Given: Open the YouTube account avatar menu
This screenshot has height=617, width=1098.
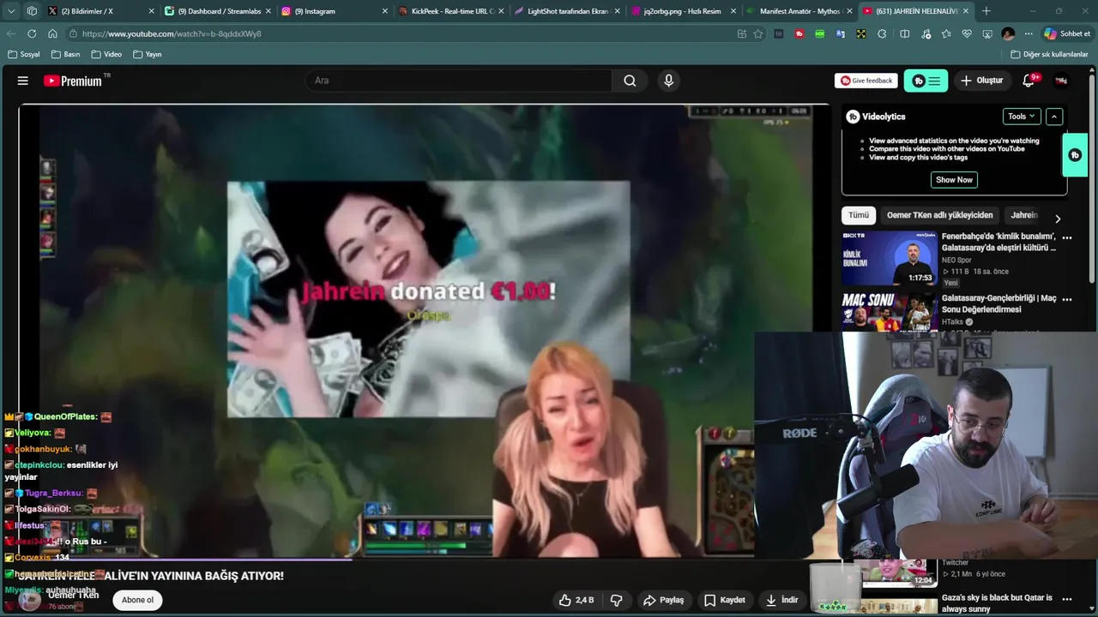Looking at the screenshot, I should coord(1061,81).
